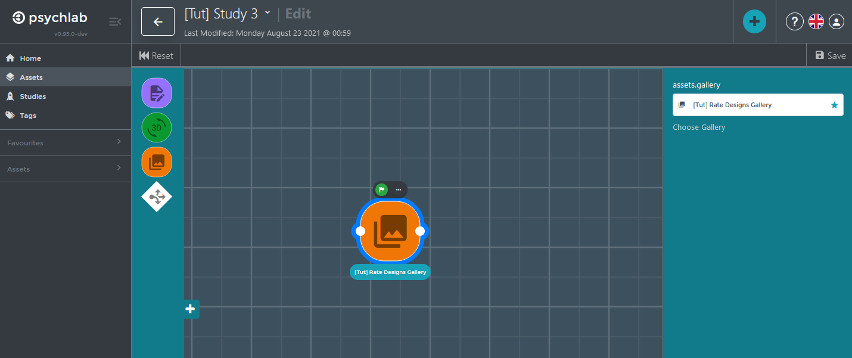
Task: Select the green 3D node tool
Action: (156, 127)
